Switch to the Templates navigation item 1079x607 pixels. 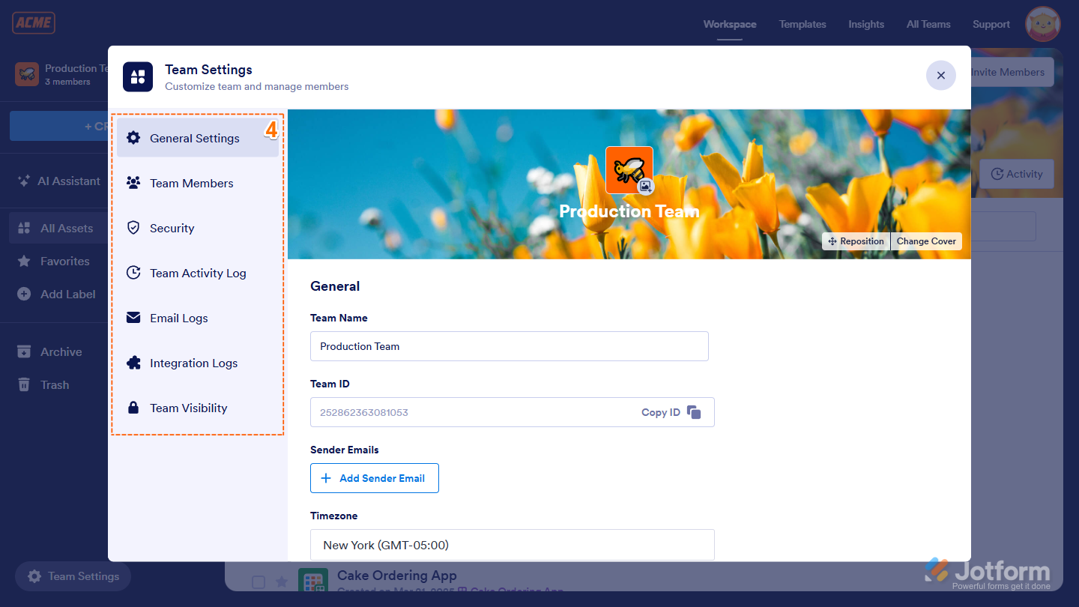(802, 24)
